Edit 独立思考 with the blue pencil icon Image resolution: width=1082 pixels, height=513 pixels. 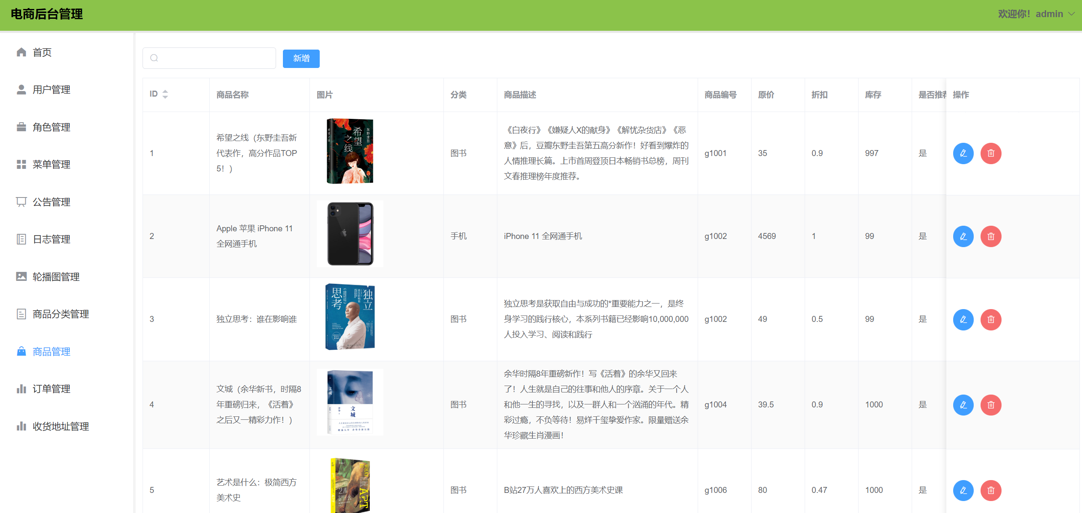point(963,319)
